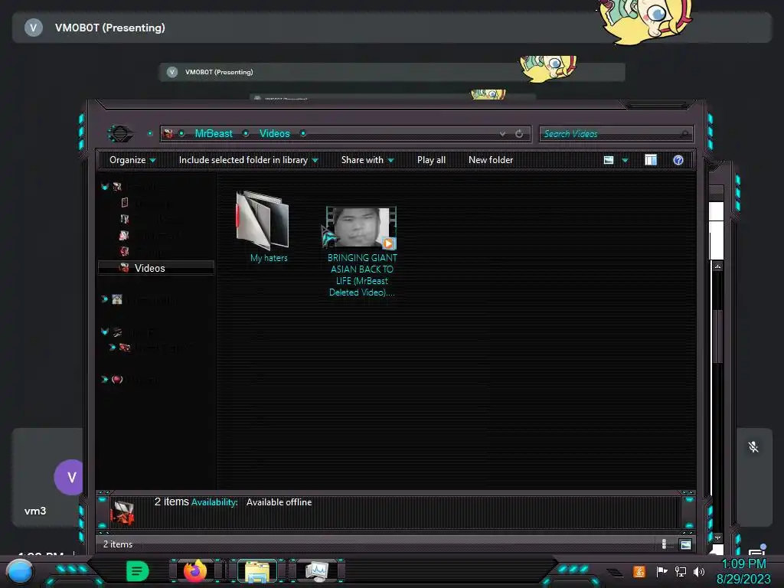Click New folder in the toolbar
Viewport: 784px width, 588px height.
click(x=491, y=160)
